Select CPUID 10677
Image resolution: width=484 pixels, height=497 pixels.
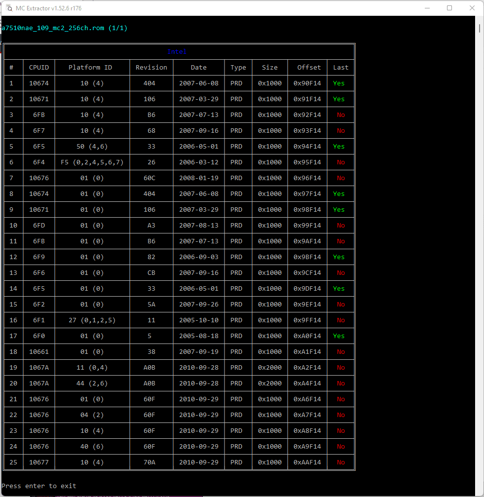point(39,462)
